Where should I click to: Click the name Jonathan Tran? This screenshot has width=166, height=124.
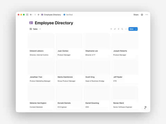tap(36, 77)
